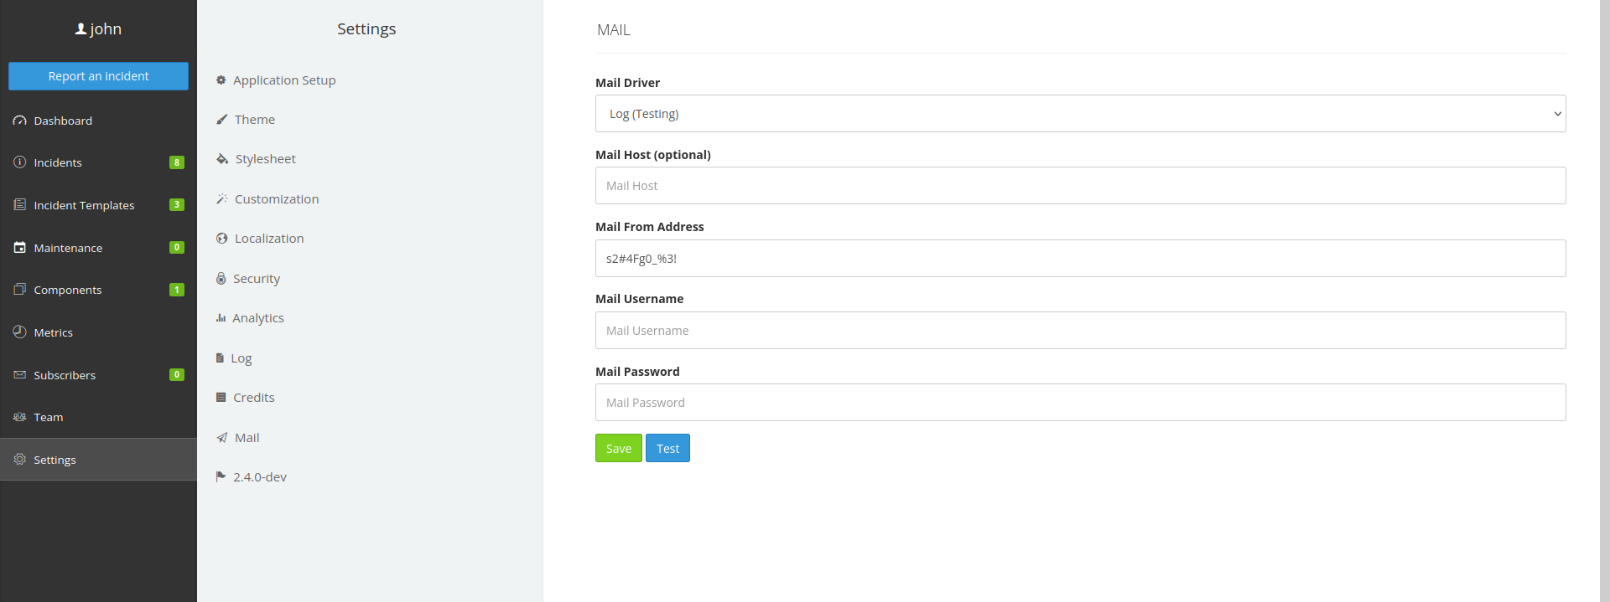Click the Mail From Address field
1610x602 pixels.
pos(1080,258)
